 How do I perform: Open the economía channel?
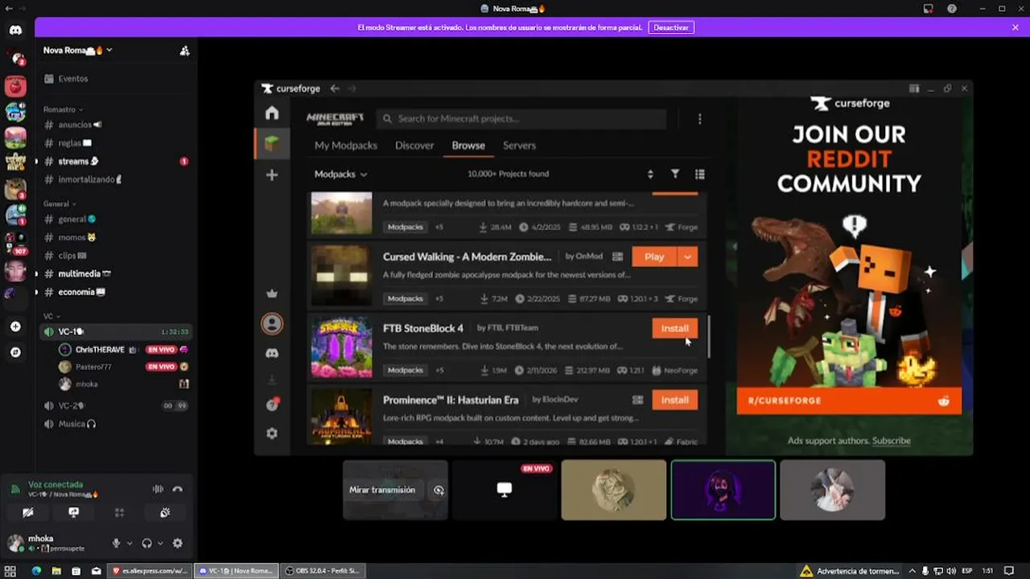pos(117,292)
